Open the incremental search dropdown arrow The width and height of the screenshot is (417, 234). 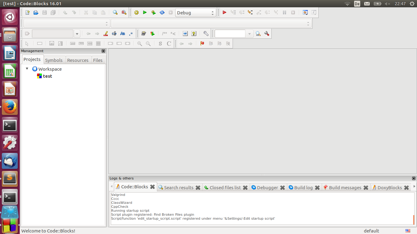point(77,34)
